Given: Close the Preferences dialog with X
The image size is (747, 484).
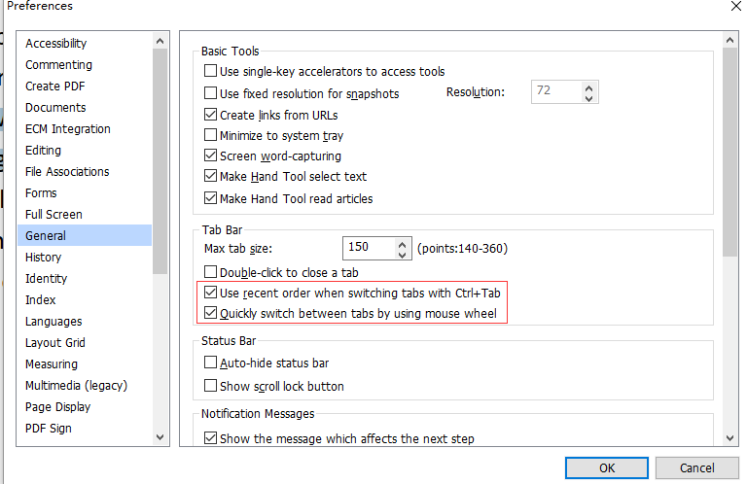Looking at the screenshot, I should (x=735, y=6).
